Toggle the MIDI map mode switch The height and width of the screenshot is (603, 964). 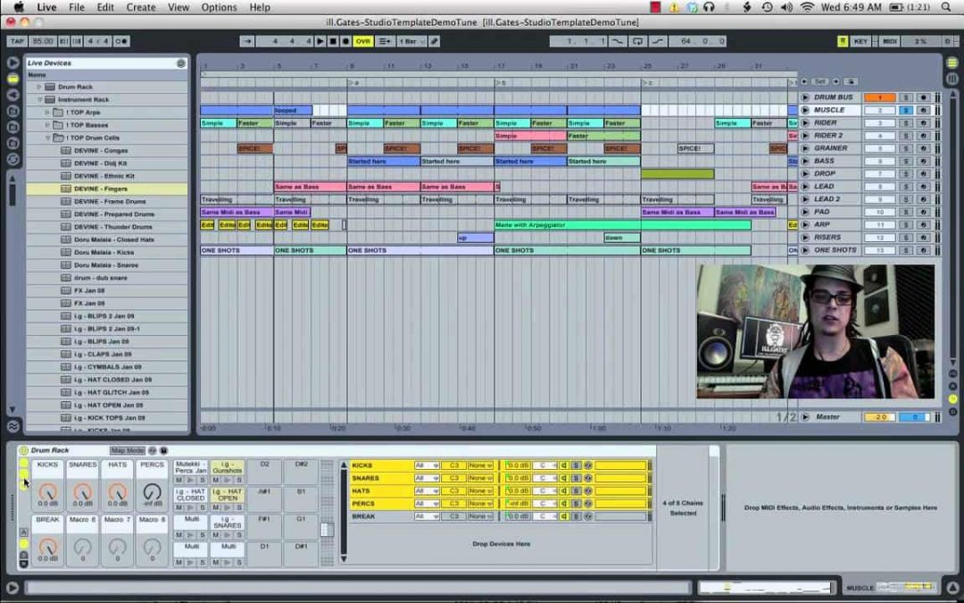890,41
